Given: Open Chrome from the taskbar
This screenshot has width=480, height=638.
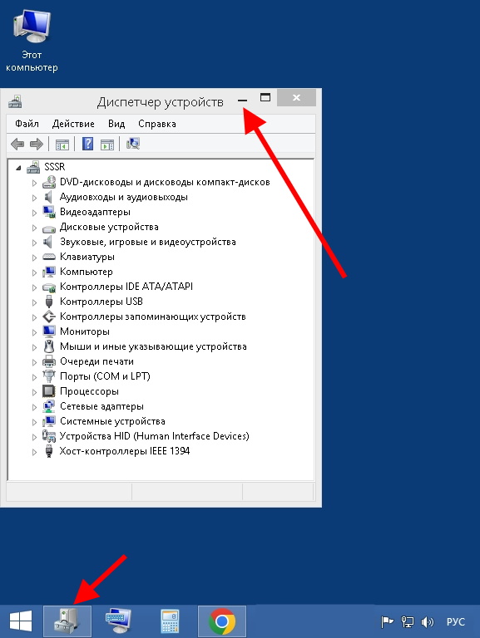Looking at the screenshot, I should pos(222,621).
